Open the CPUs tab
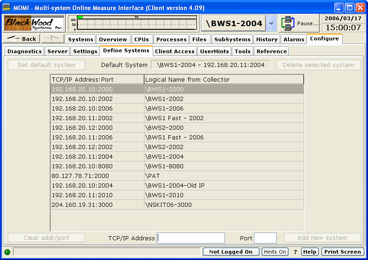This screenshot has width=368, height=260. (x=142, y=39)
